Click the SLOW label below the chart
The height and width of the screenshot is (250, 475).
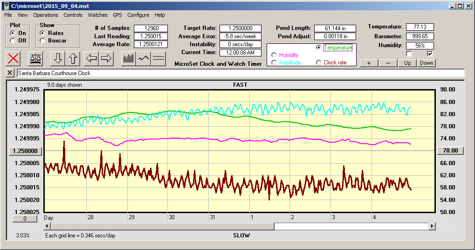pyautogui.click(x=241, y=236)
